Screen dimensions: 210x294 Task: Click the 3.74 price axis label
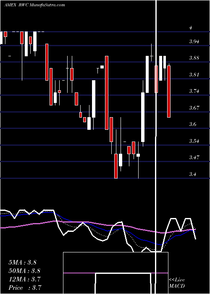click(194, 91)
